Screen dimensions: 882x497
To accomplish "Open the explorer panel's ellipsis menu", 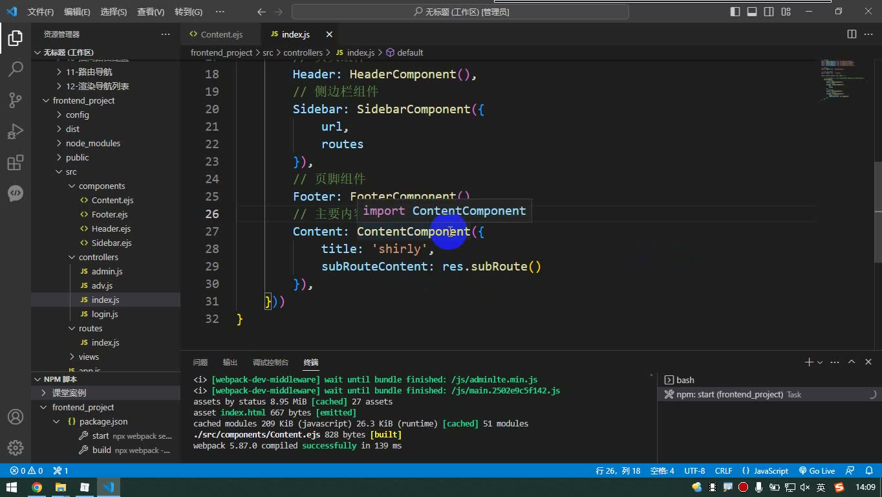I will pos(166,34).
